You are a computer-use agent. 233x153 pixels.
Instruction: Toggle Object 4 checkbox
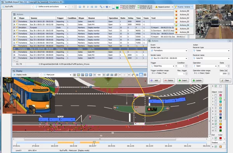pos(216,105)
